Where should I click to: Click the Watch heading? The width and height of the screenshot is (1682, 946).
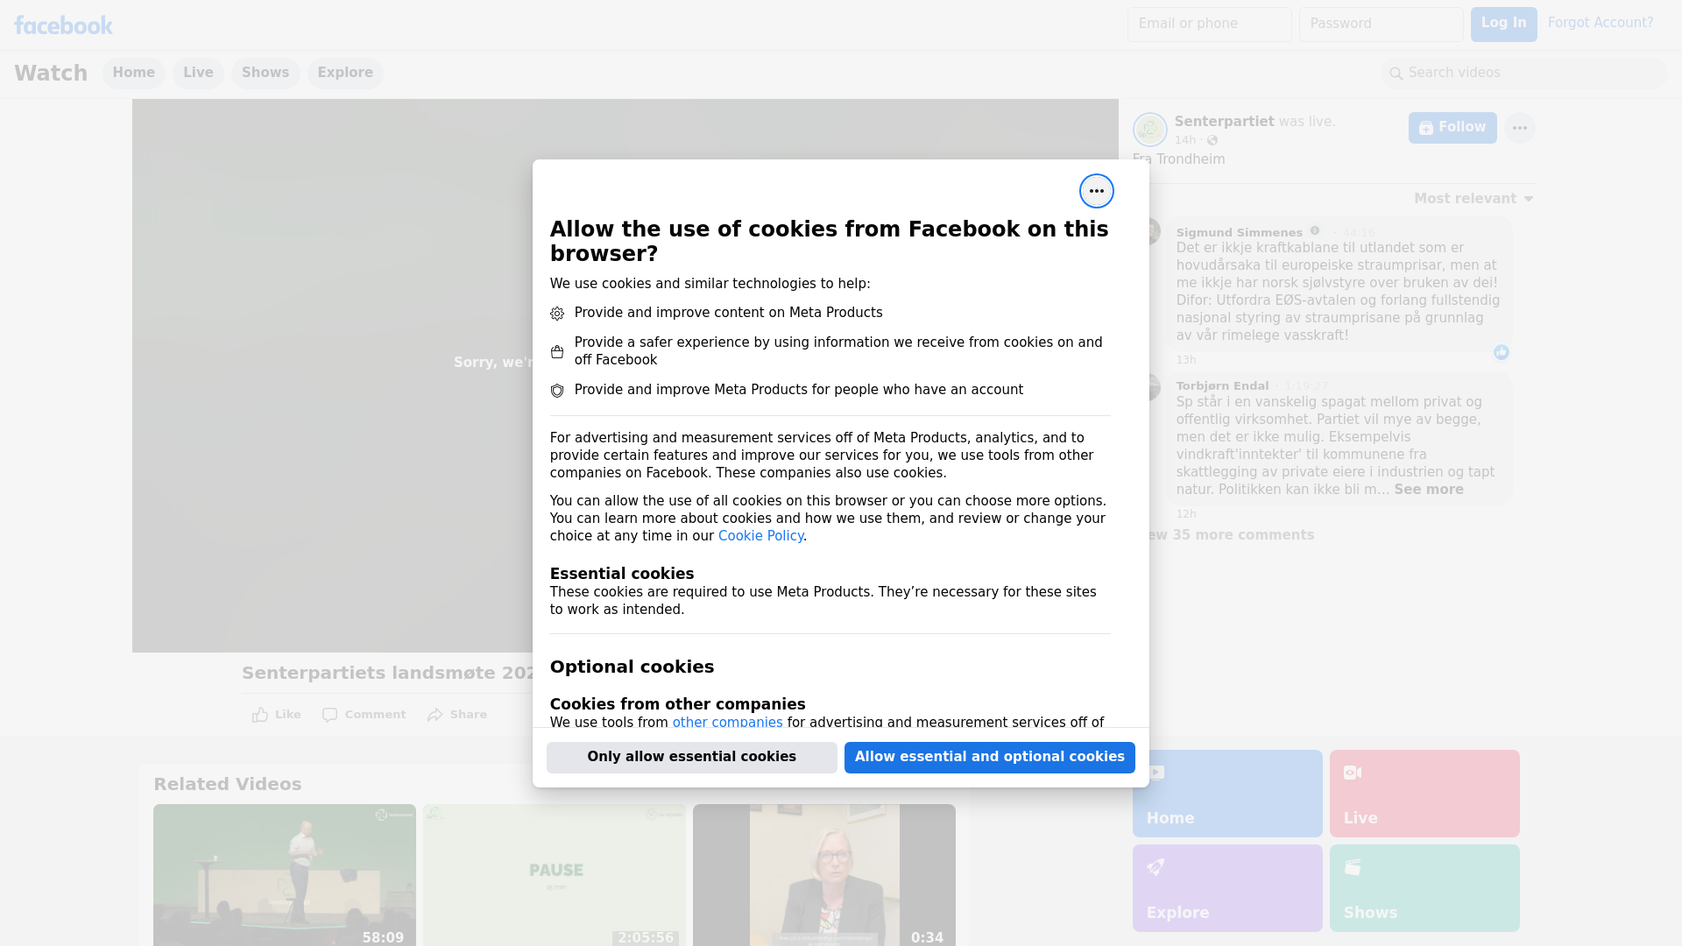click(51, 74)
